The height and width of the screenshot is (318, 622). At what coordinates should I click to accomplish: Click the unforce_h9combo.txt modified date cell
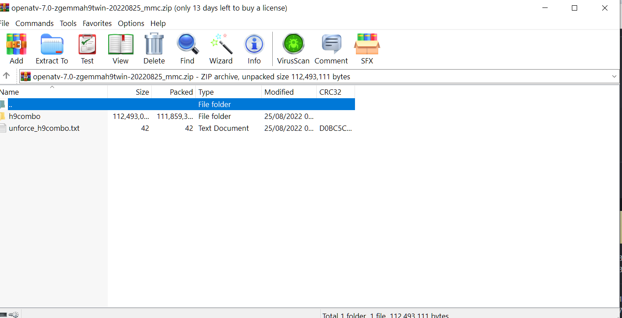pos(289,128)
